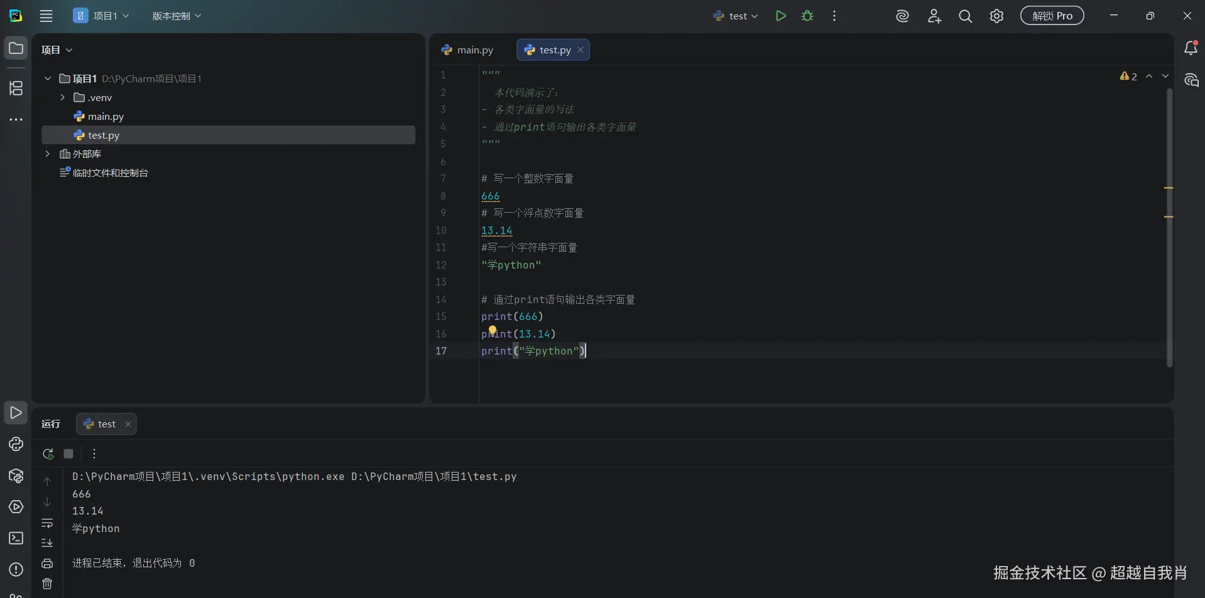Select main.py in project tree
The width and height of the screenshot is (1205, 598).
point(228,116)
